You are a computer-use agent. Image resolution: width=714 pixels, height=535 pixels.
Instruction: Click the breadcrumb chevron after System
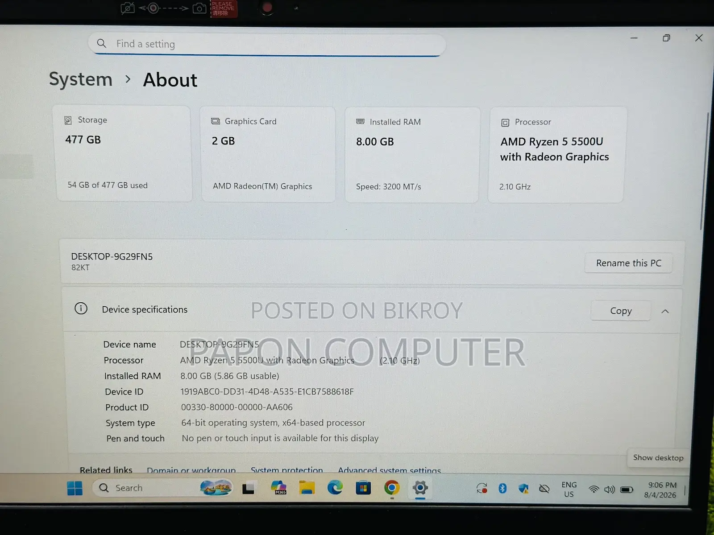[x=129, y=79]
